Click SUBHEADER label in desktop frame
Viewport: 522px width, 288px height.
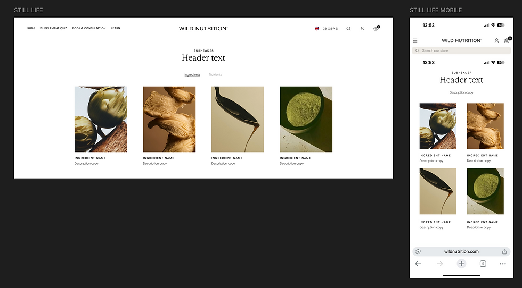pyautogui.click(x=203, y=50)
